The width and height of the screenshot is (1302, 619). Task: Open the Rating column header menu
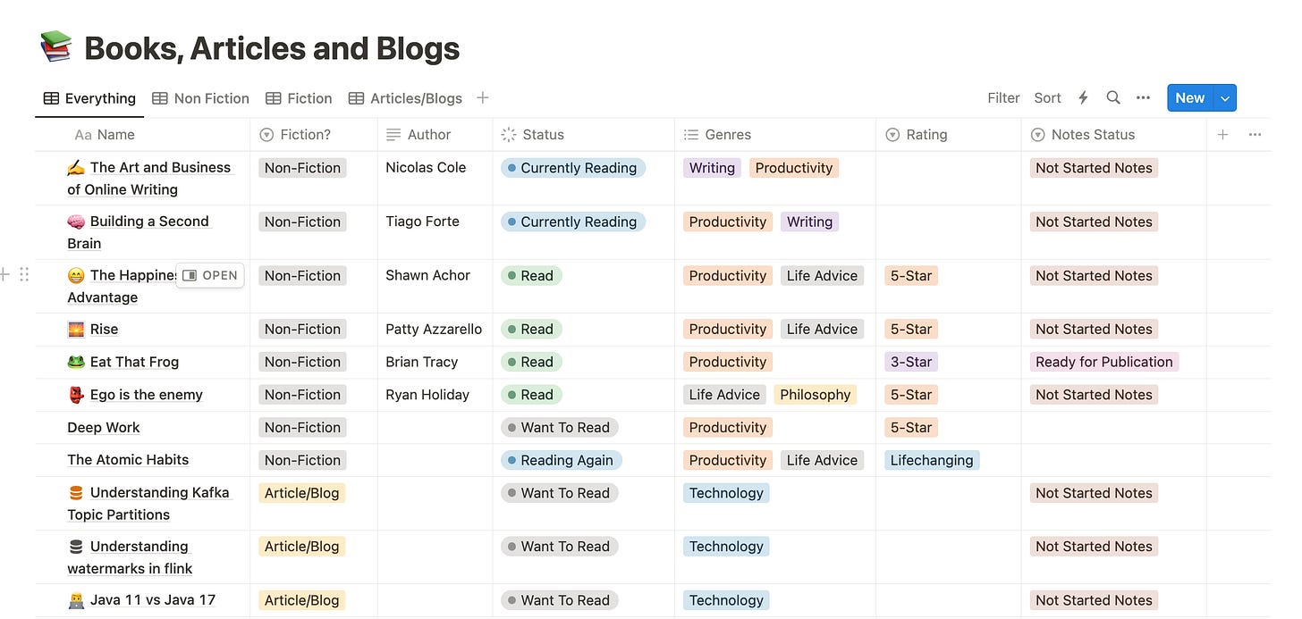point(926,135)
